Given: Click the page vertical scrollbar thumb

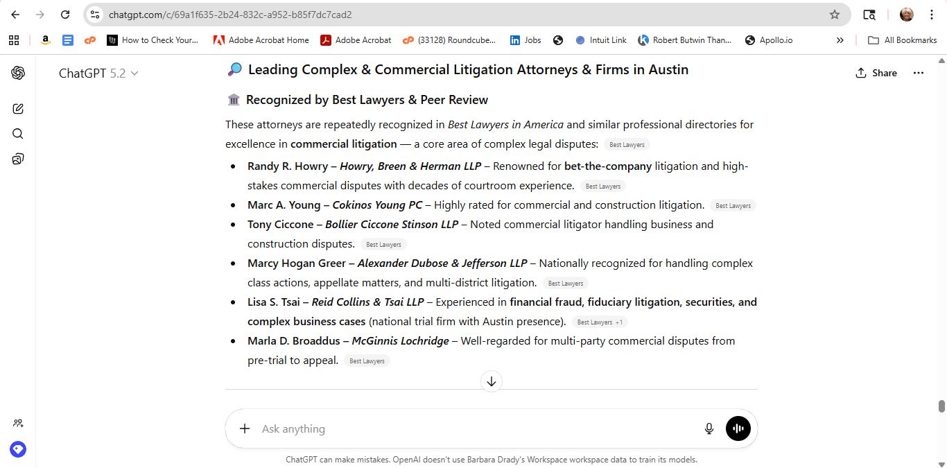Looking at the screenshot, I should point(941,406).
